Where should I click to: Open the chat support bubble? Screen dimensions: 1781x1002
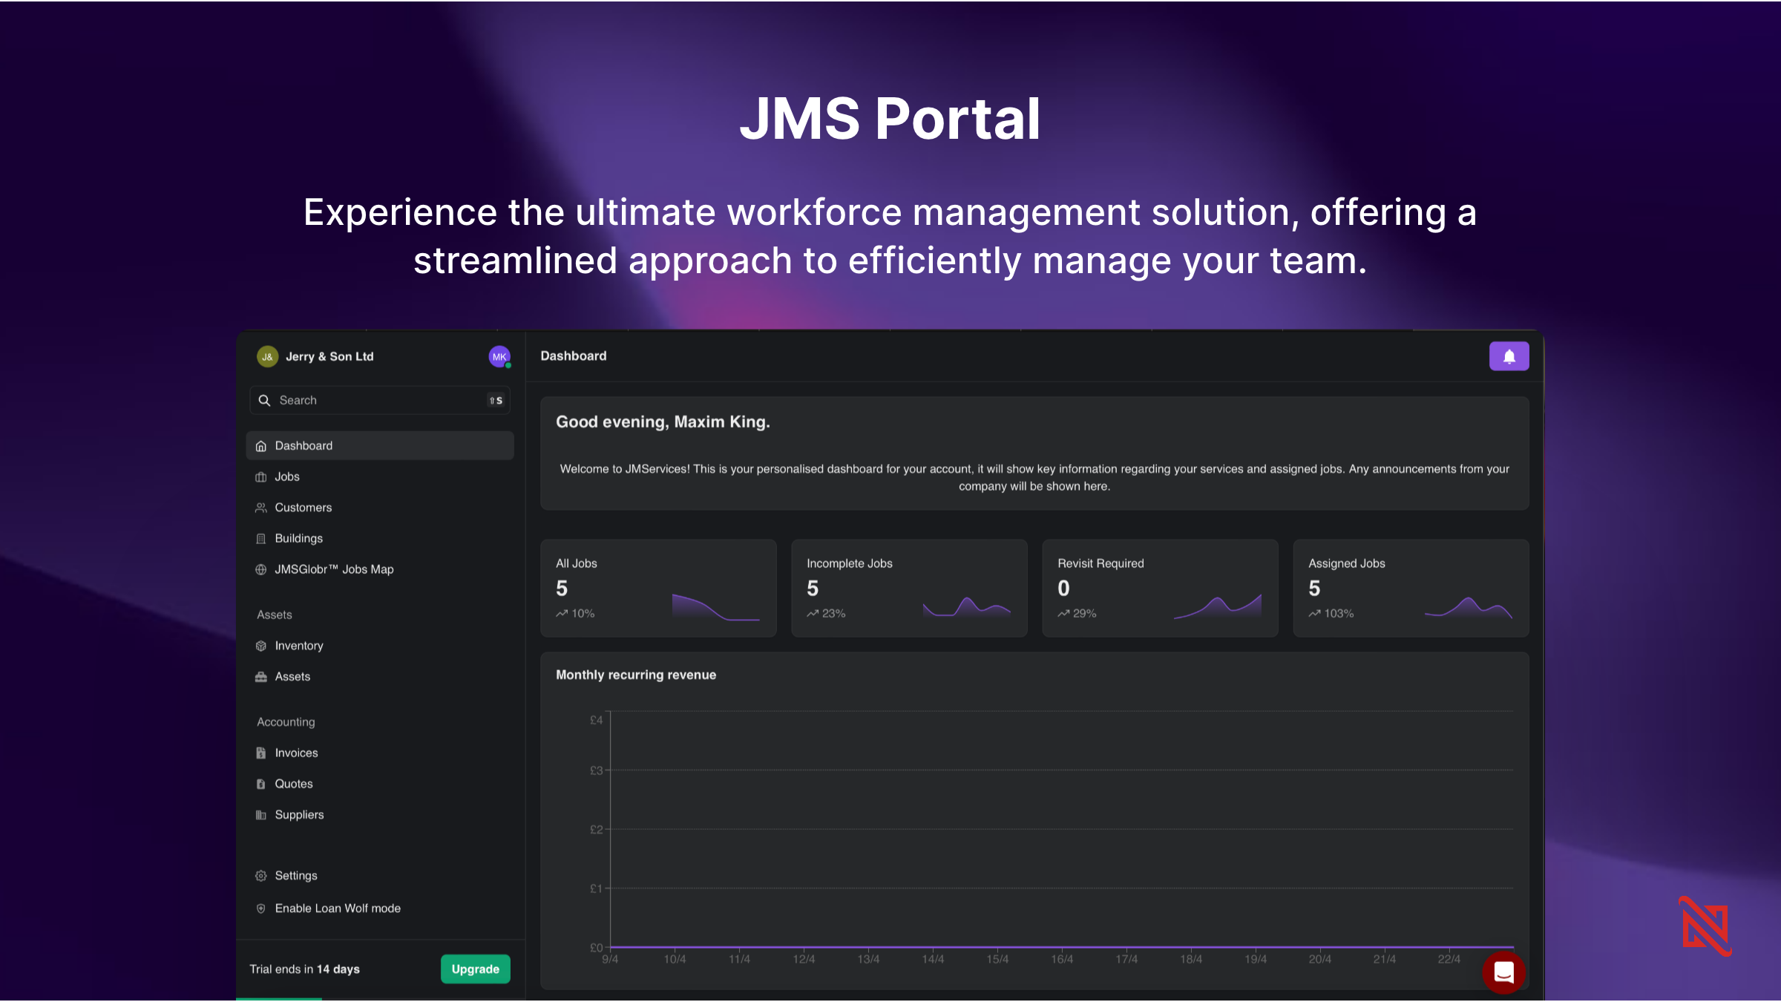pos(1504,972)
